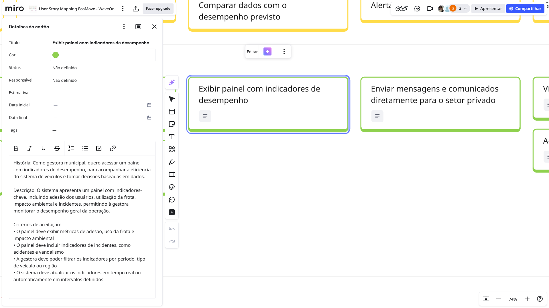
Task: Click the Fazer upgrade button
Action: [x=158, y=9]
